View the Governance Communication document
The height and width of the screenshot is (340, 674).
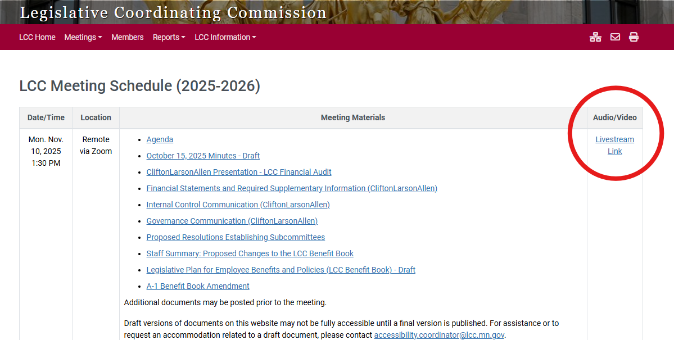[x=232, y=220]
